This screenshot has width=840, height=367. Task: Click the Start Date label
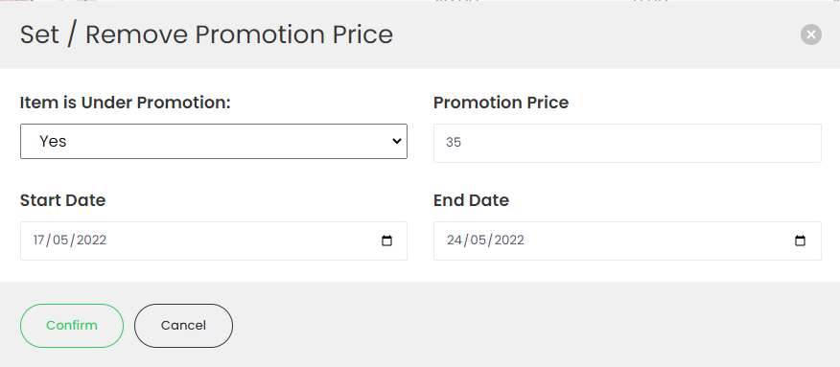(x=62, y=200)
